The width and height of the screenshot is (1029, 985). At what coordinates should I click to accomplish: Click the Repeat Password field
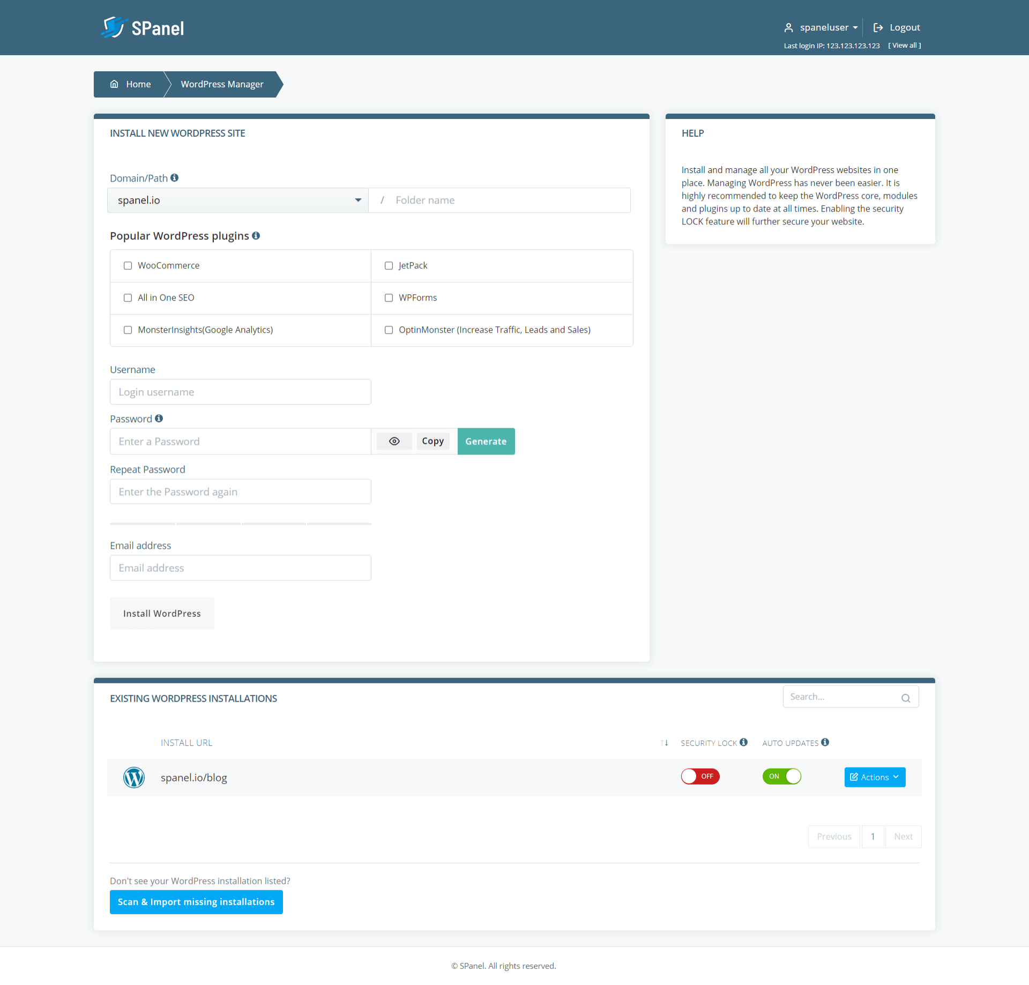point(241,491)
